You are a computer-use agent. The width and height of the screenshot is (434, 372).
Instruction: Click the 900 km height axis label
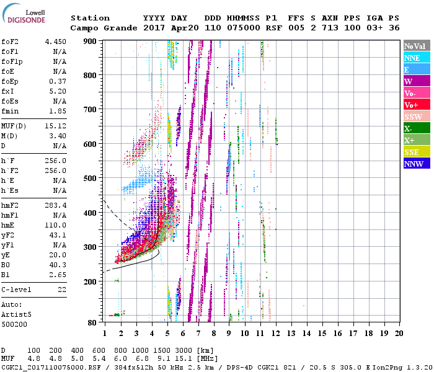[90, 42]
